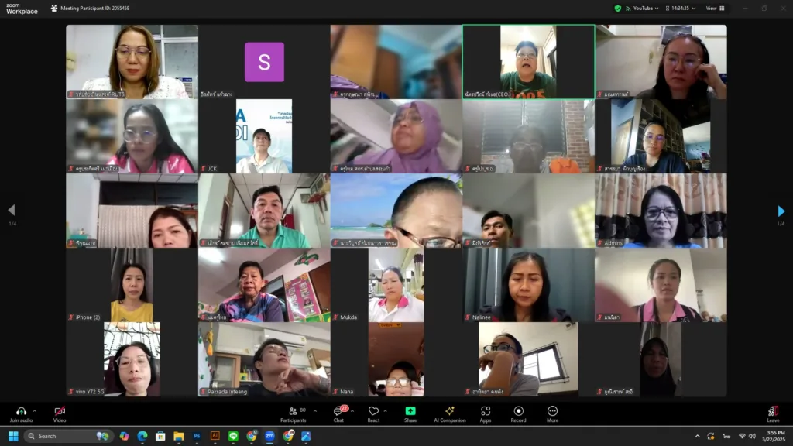Open the View layout menu
The width and height of the screenshot is (793, 446).
[715, 9]
